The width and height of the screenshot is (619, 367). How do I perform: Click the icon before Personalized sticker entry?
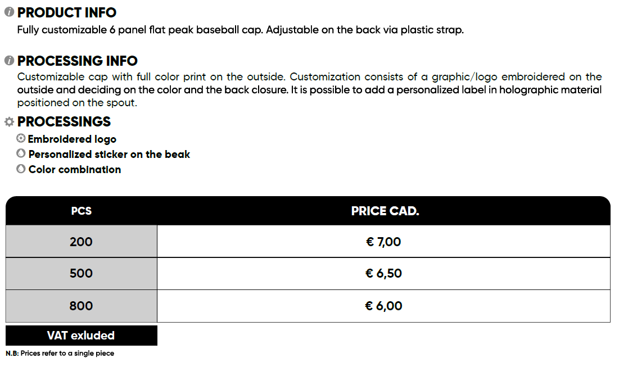tap(21, 153)
